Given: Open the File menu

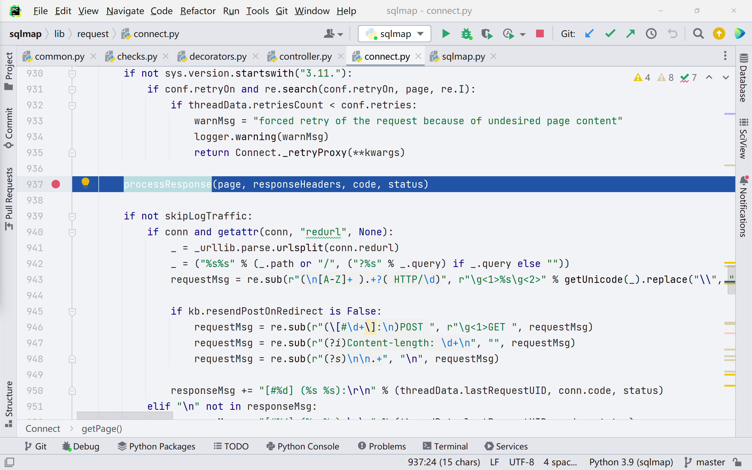Looking at the screenshot, I should point(41,11).
